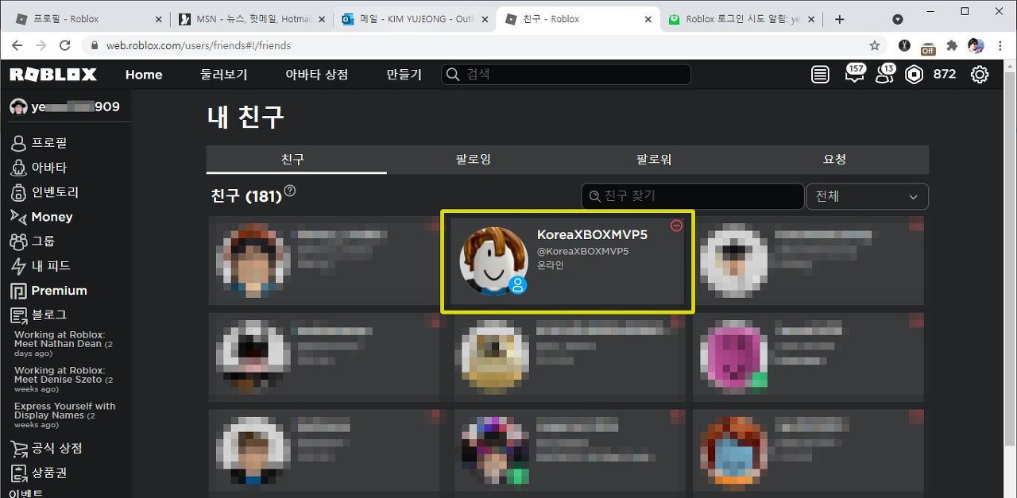Click the 온라인 status text
Screen dimensions: 1017x498
click(x=551, y=265)
